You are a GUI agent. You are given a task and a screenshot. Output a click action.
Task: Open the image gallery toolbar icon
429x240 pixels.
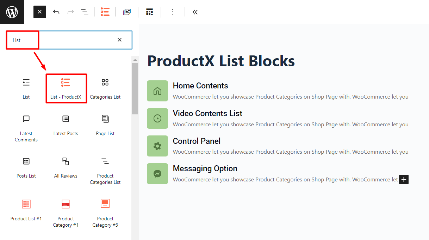pyautogui.click(x=127, y=12)
